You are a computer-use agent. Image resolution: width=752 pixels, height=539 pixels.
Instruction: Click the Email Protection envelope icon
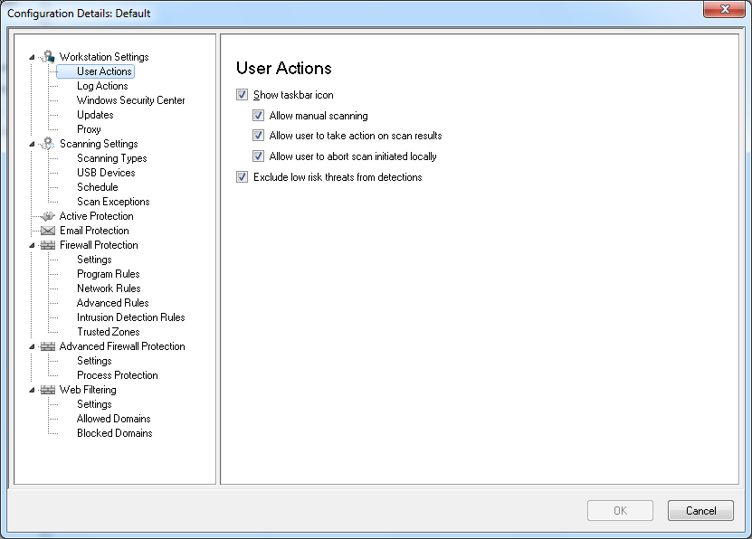coord(48,231)
